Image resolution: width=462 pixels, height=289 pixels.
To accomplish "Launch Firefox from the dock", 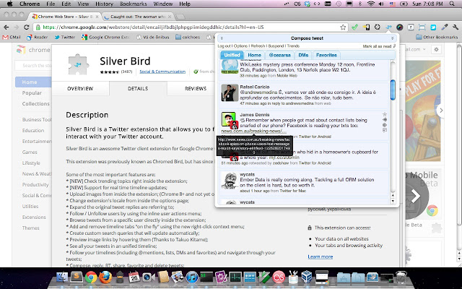I will coord(105,277).
